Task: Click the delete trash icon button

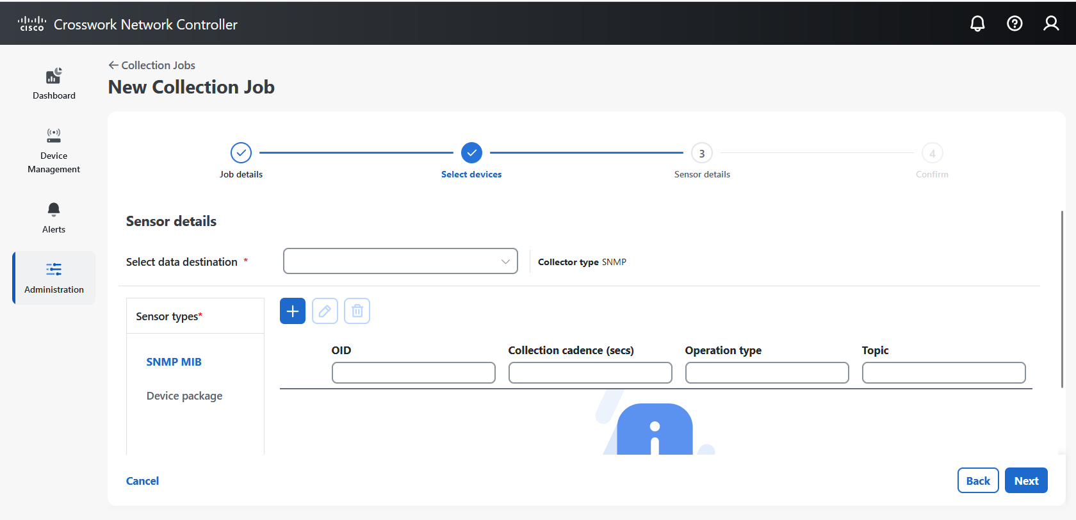Action: [x=357, y=311]
